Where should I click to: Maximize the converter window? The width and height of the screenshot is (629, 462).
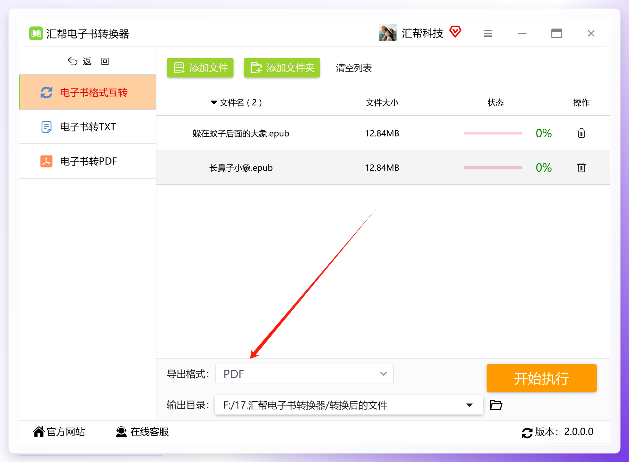point(556,33)
